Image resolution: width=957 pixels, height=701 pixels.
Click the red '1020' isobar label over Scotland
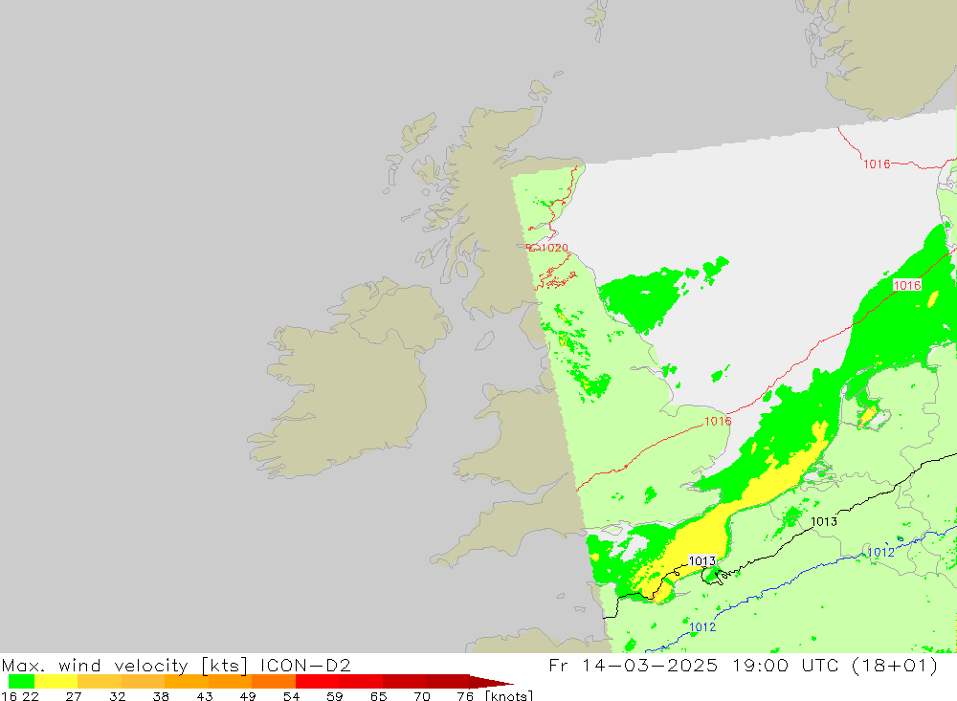[554, 248]
